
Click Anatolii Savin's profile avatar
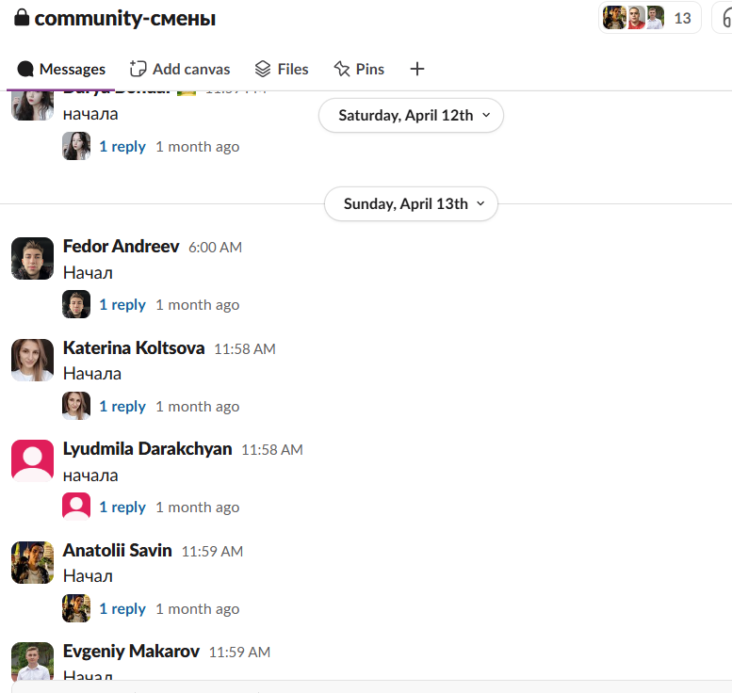coord(32,562)
